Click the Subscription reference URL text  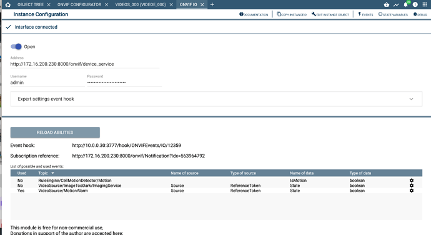tap(138, 156)
